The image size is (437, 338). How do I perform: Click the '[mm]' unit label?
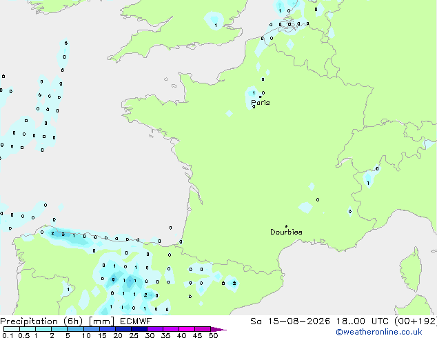click(101, 321)
